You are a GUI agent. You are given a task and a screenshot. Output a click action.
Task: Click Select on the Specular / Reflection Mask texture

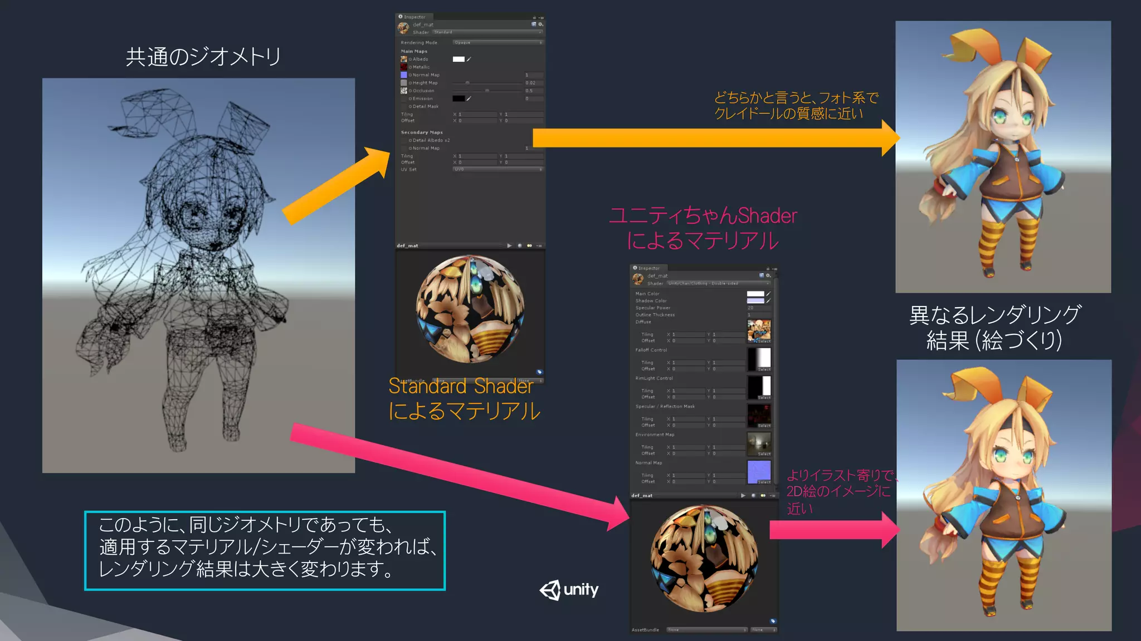click(764, 426)
